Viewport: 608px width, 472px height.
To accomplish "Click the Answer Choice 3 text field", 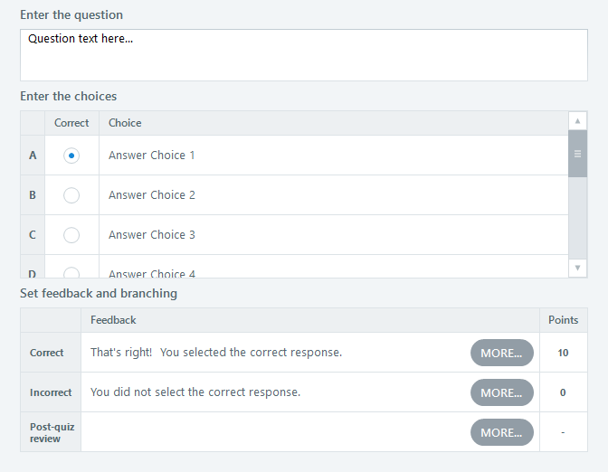I will (333, 235).
